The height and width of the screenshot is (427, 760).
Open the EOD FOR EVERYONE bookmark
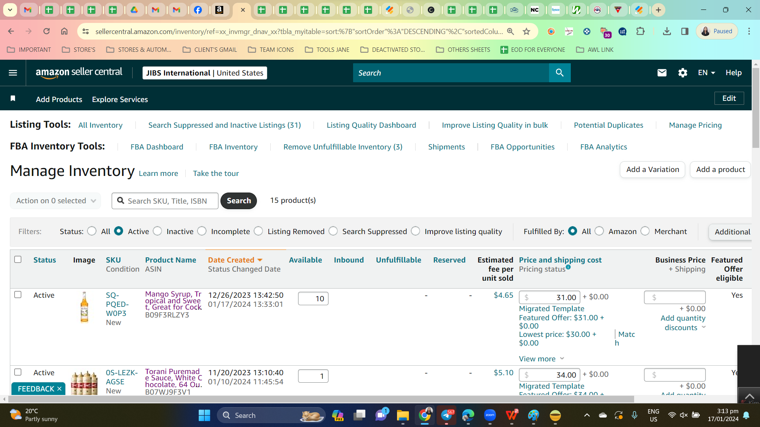tap(533, 50)
